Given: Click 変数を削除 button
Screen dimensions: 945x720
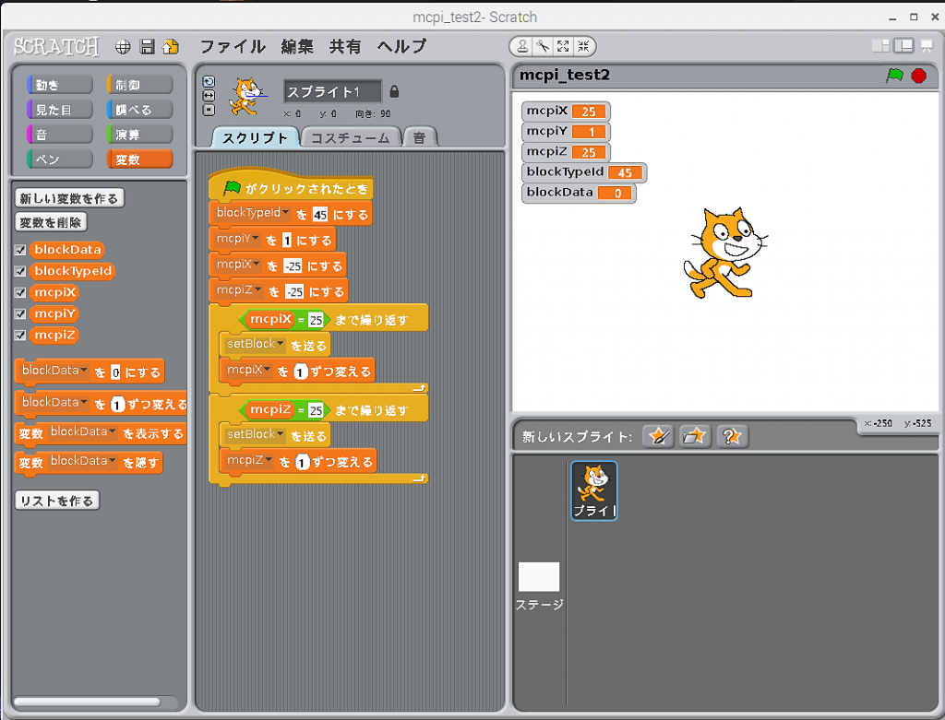Looking at the screenshot, I should point(51,222).
